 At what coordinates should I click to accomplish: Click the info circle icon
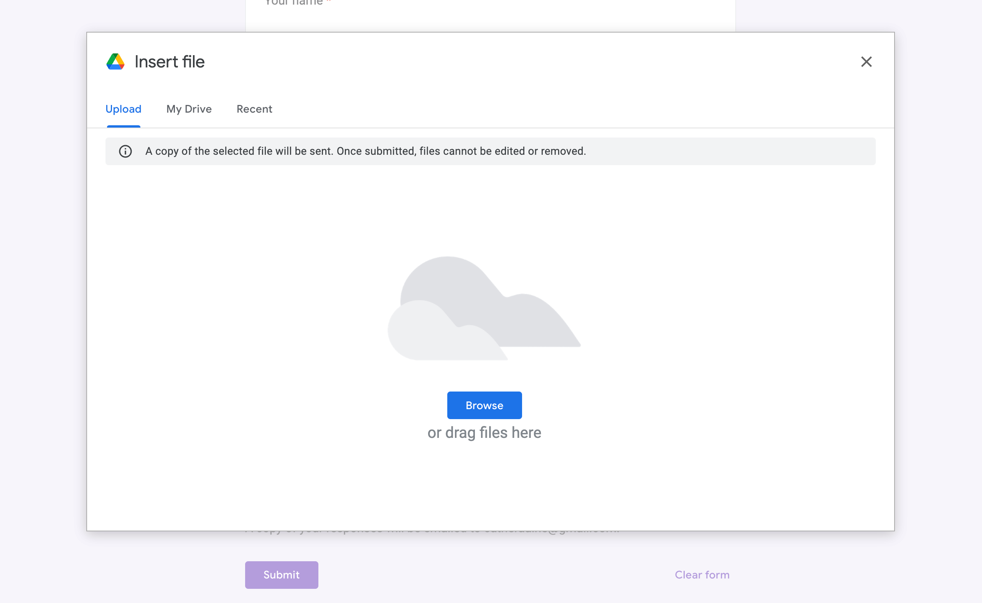point(125,152)
